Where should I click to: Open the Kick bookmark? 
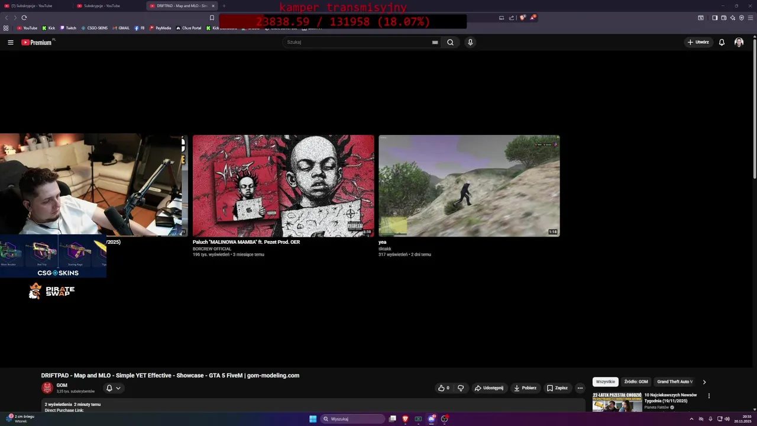[48, 28]
